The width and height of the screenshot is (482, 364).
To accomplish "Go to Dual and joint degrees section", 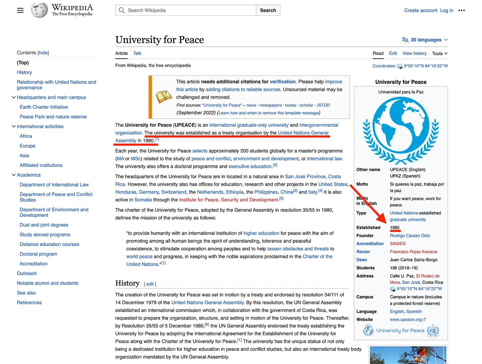I will pyautogui.click(x=44, y=225).
